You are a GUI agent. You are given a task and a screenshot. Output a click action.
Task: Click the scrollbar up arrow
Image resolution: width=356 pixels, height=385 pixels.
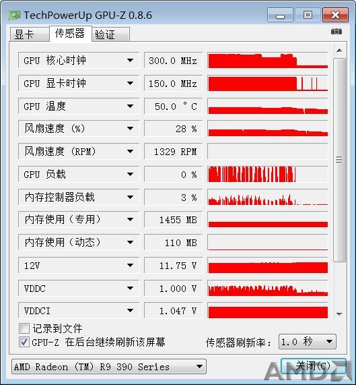coord(339,51)
